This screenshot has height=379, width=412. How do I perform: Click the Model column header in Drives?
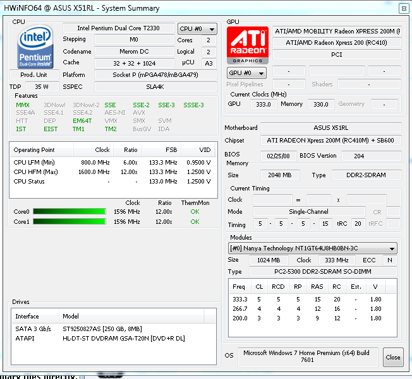(131, 316)
